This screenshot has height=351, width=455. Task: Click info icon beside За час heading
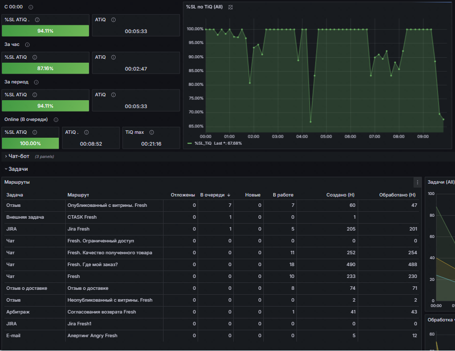[27, 45]
